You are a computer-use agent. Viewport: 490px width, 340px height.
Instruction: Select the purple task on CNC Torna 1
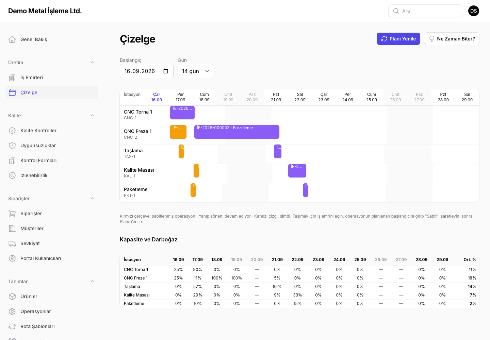coord(182,113)
